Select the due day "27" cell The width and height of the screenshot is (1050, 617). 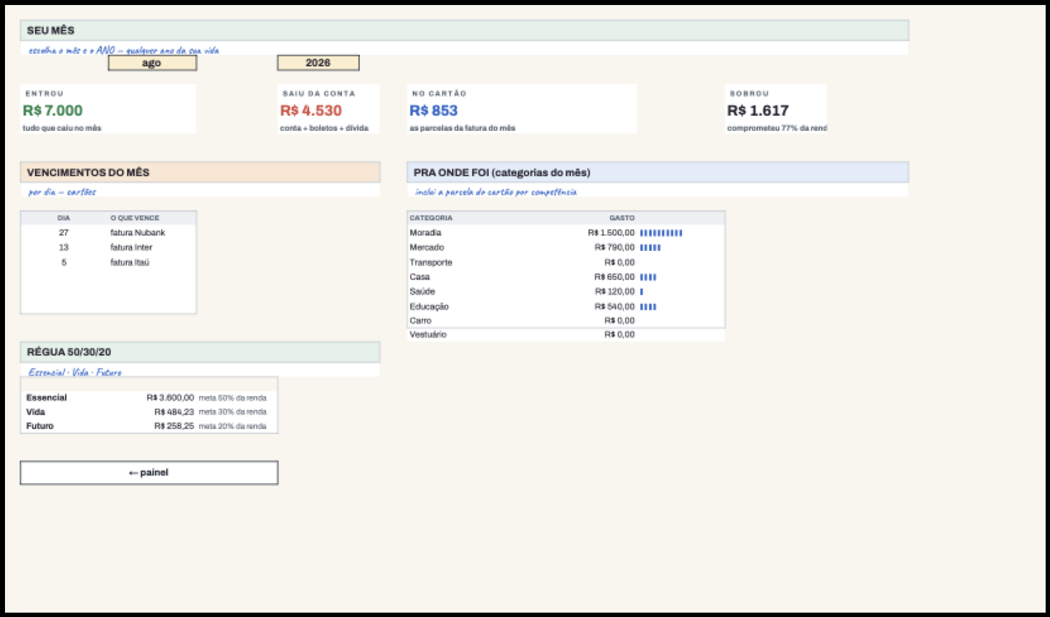[64, 233]
